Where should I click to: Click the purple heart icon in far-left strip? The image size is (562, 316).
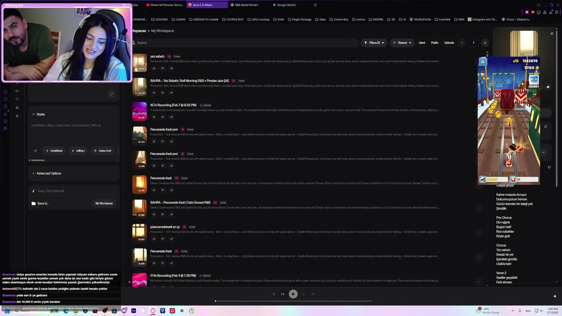(5, 99)
